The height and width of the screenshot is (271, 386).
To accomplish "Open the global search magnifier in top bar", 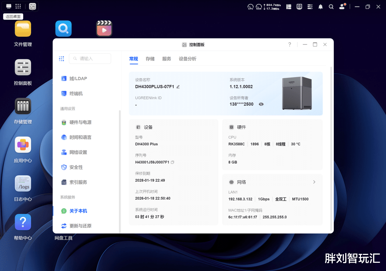I will [331, 7].
